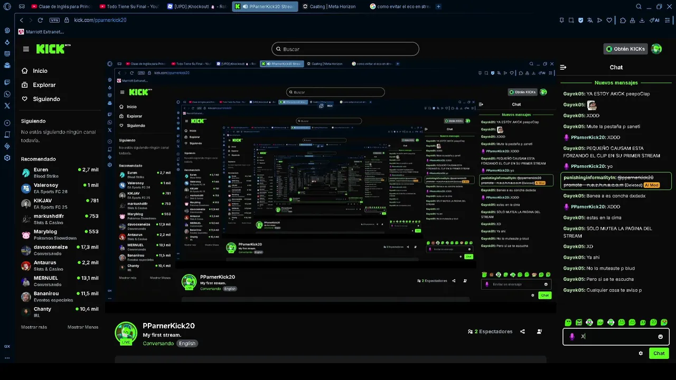The height and width of the screenshot is (380, 676).
Task: Switch to Casting Meta Horizon tab
Action: 333,6
